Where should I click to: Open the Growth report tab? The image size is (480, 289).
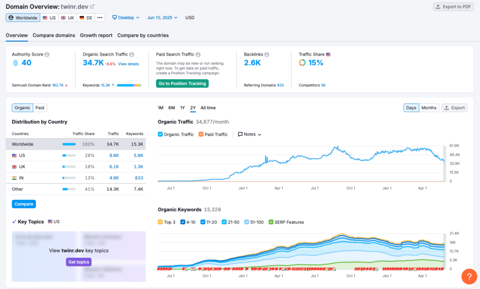point(96,36)
